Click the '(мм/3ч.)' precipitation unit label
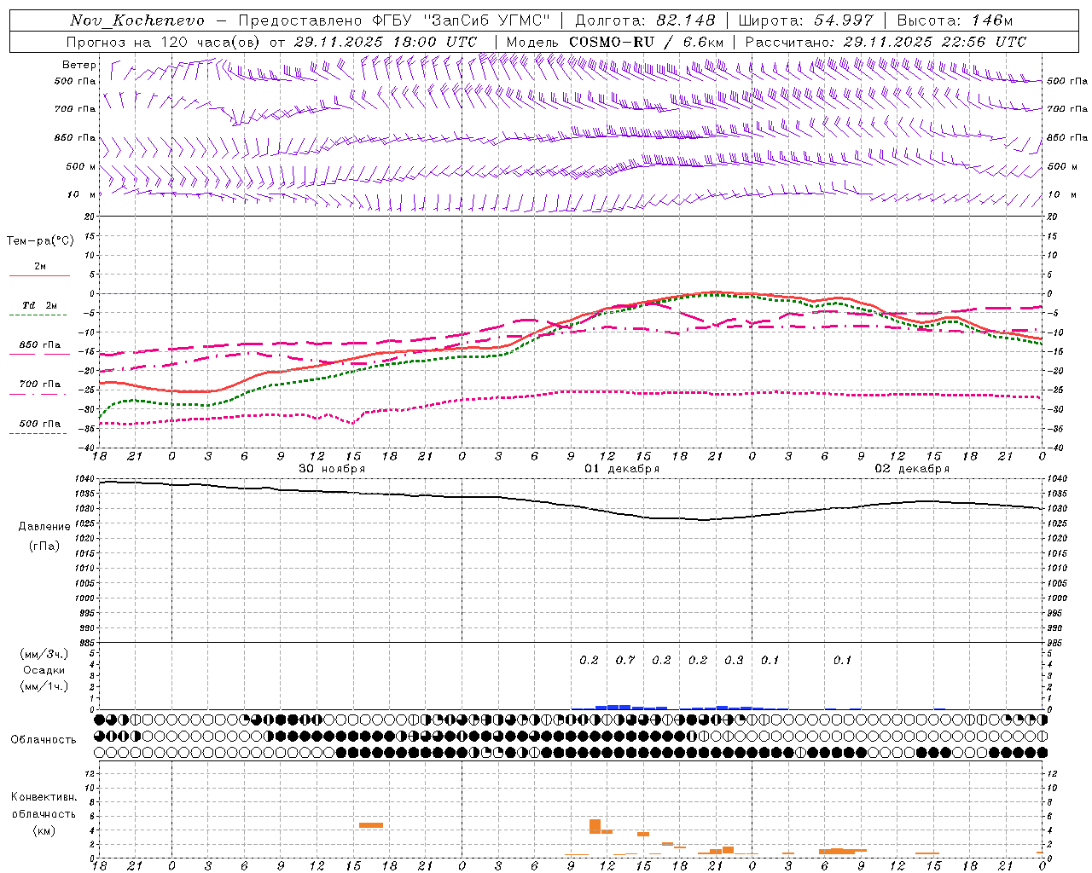The image size is (1092, 873). (44, 654)
